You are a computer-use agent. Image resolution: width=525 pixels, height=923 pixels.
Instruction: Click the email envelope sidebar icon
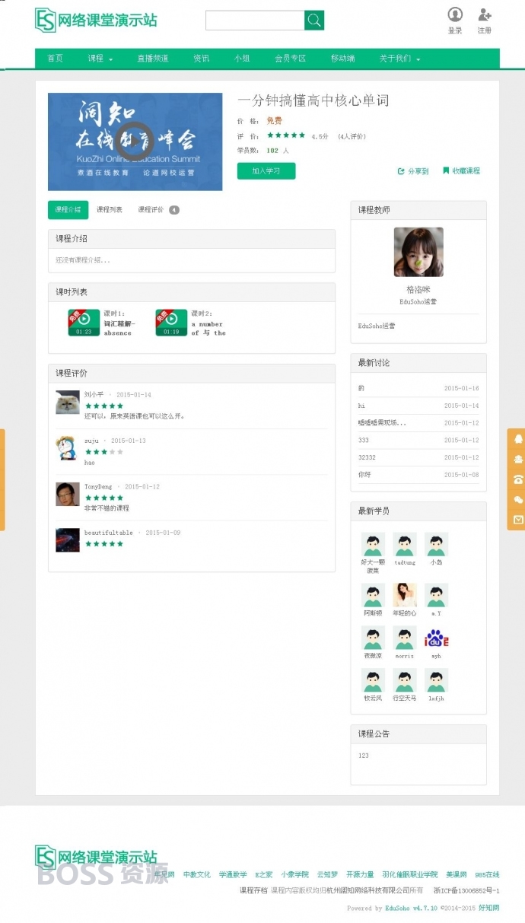coord(518,520)
